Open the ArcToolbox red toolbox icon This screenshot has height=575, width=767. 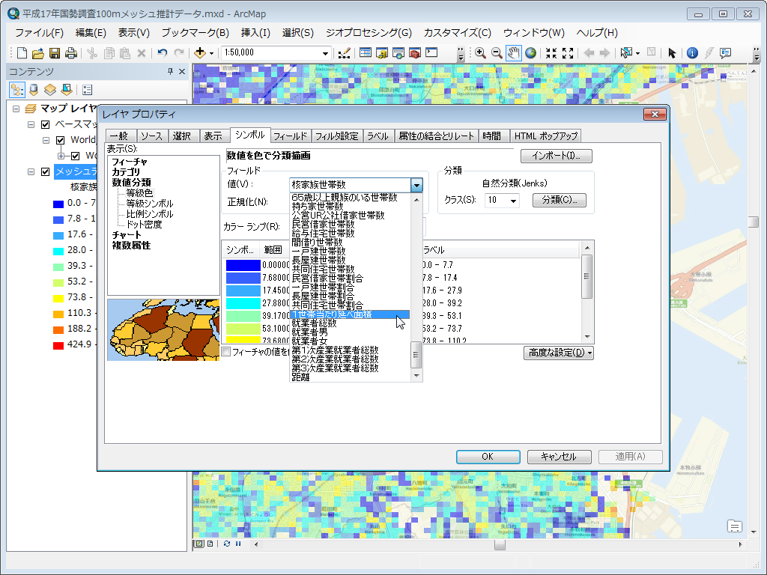pos(415,53)
